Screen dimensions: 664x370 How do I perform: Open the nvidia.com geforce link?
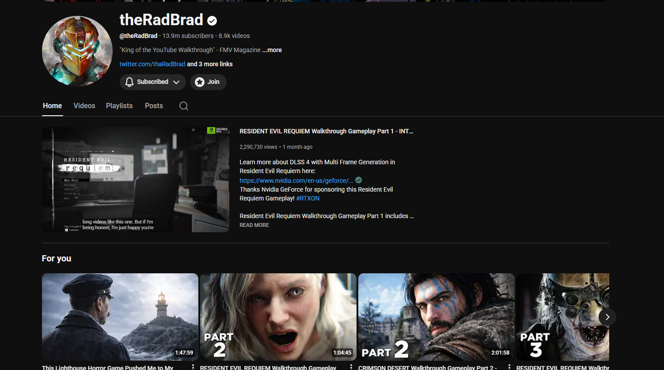tap(296, 180)
